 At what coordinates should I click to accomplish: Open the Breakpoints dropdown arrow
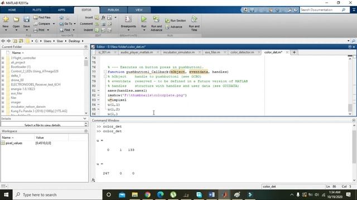[x=128, y=30]
